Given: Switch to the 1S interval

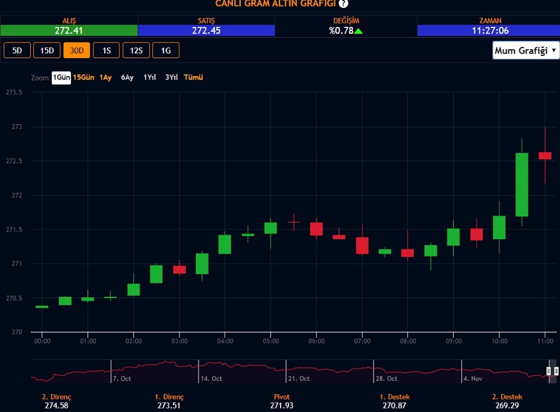Looking at the screenshot, I should click(106, 50).
